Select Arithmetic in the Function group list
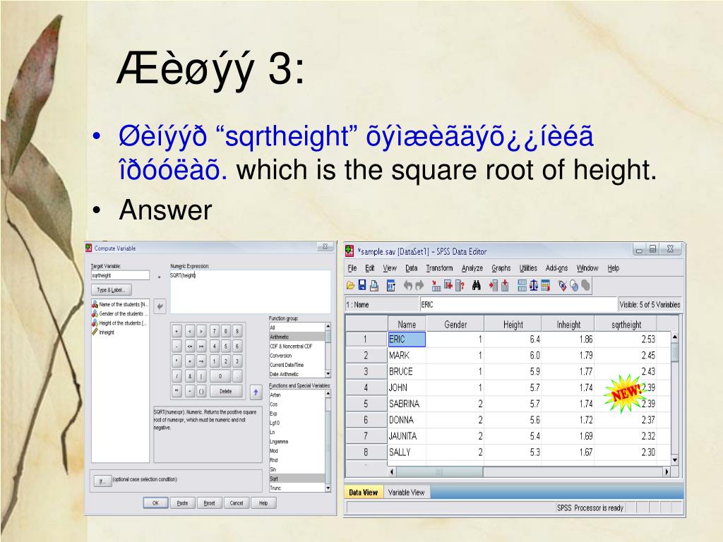The width and height of the screenshot is (723, 542). [x=297, y=337]
